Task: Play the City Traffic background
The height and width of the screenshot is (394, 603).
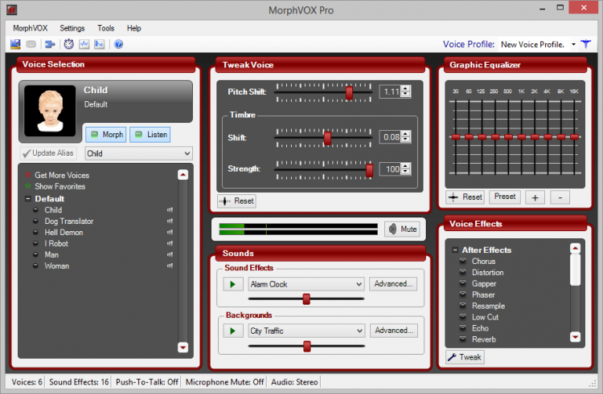Action: click(233, 331)
